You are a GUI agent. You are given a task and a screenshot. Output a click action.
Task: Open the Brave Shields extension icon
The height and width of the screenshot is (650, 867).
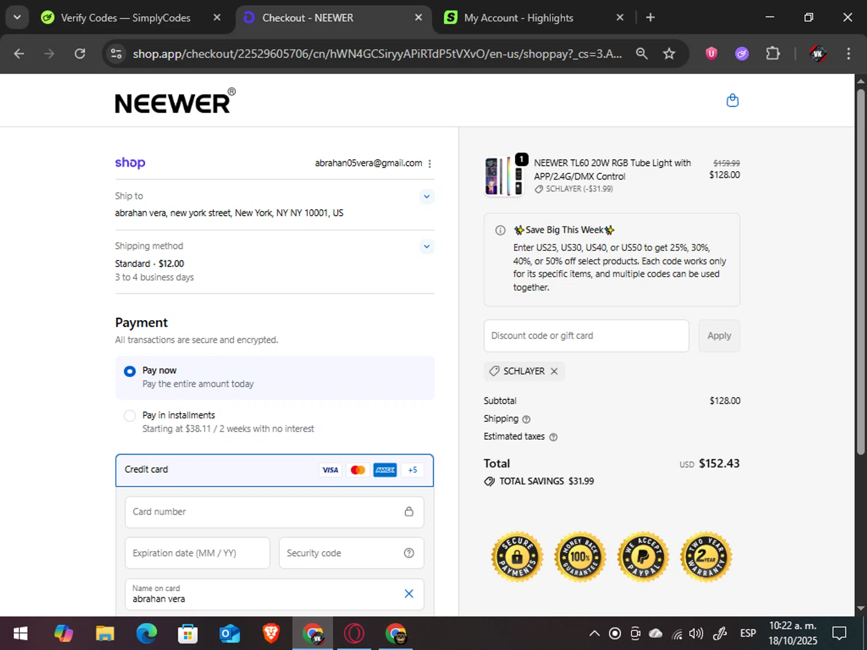pos(712,54)
